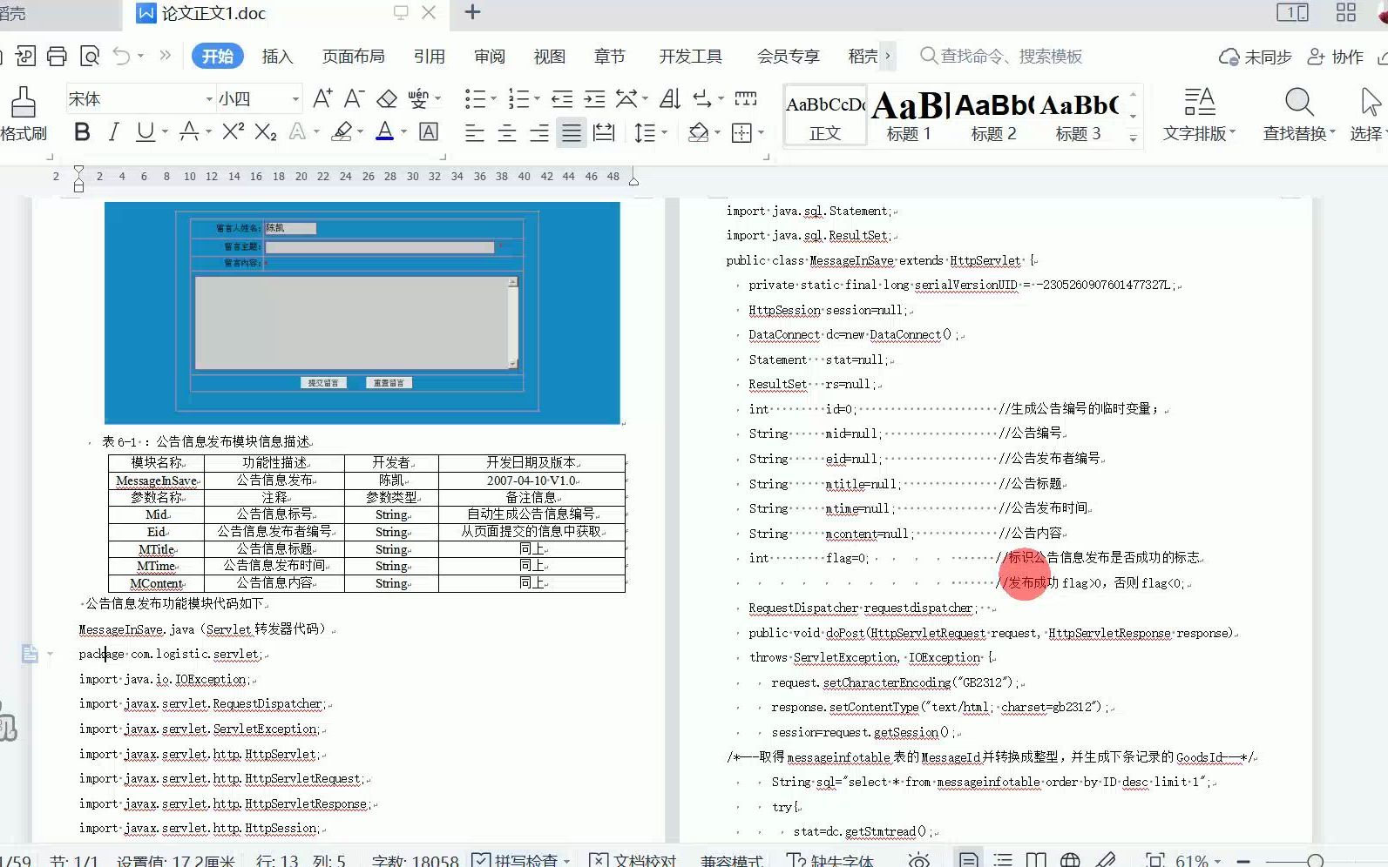
Task: Click the word count 字数: 18058
Action: click(x=415, y=860)
